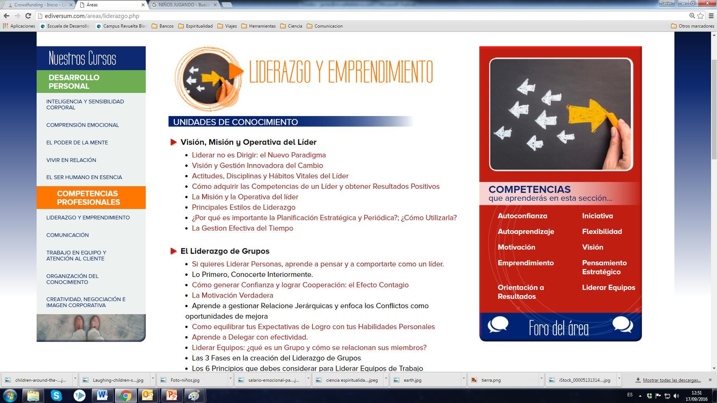Image resolution: width=717 pixels, height=403 pixels.
Task: Reload the page with the refresh icon
Action: pos(28,16)
